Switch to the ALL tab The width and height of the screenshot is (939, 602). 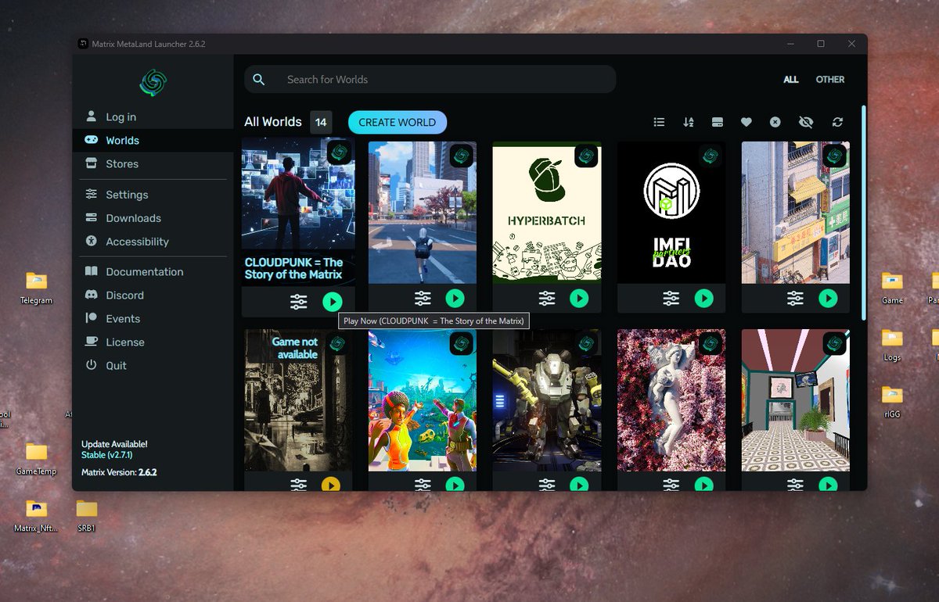coord(791,80)
